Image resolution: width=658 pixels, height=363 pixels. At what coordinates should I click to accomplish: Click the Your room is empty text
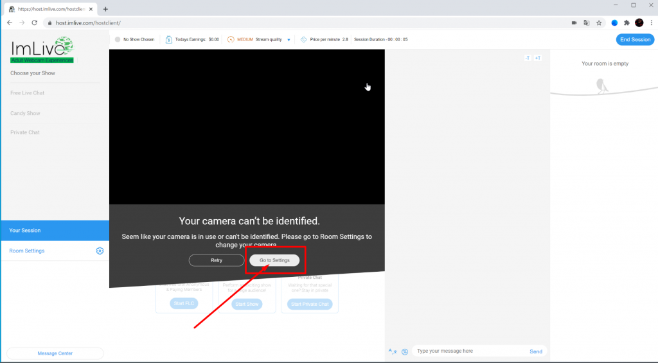click(x=605, y=64)
